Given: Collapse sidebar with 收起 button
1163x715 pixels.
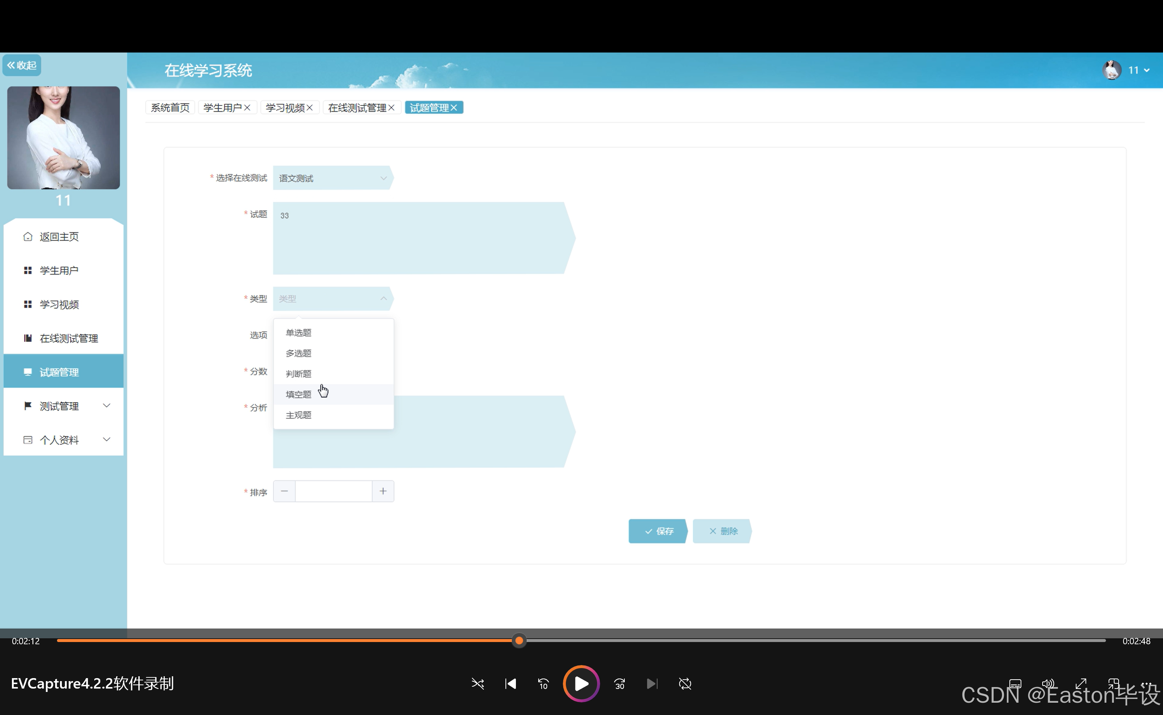Looking at the screenshot, I should click(x=22, y=65).
